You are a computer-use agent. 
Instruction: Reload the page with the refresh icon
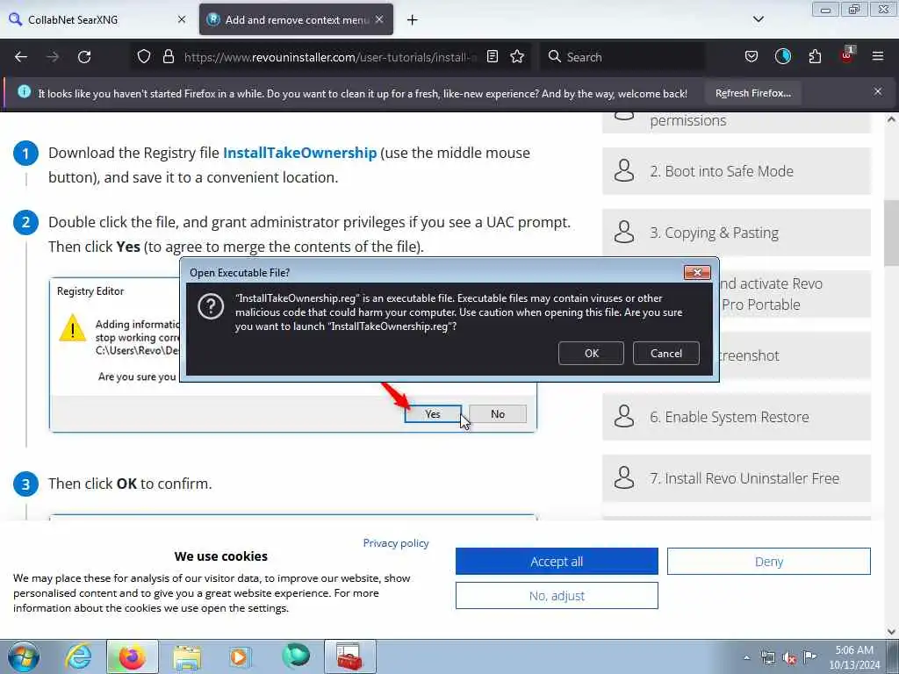point(84,57)
